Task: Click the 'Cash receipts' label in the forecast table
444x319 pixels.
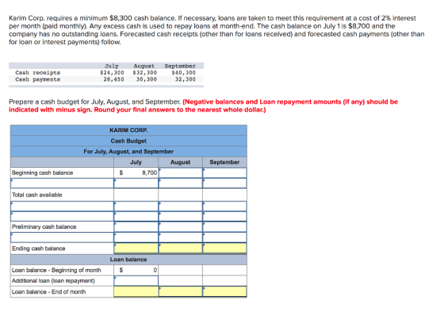Action: click(38, 73)
